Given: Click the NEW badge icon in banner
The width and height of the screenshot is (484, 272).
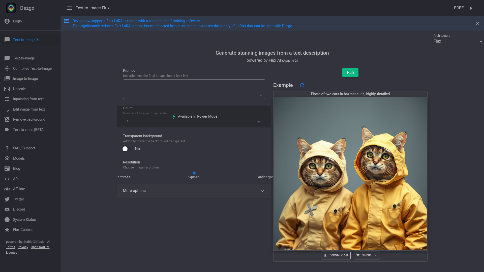Looking at the screenshot, I should click(67, 21).
